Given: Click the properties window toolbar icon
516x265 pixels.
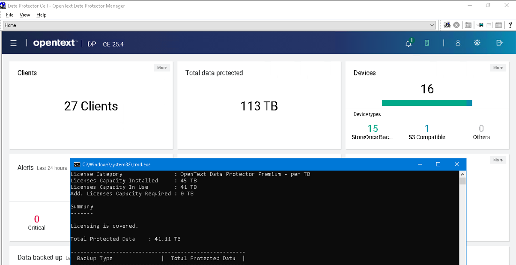Looking at the screenshot, I should click(x=468, y=25).
